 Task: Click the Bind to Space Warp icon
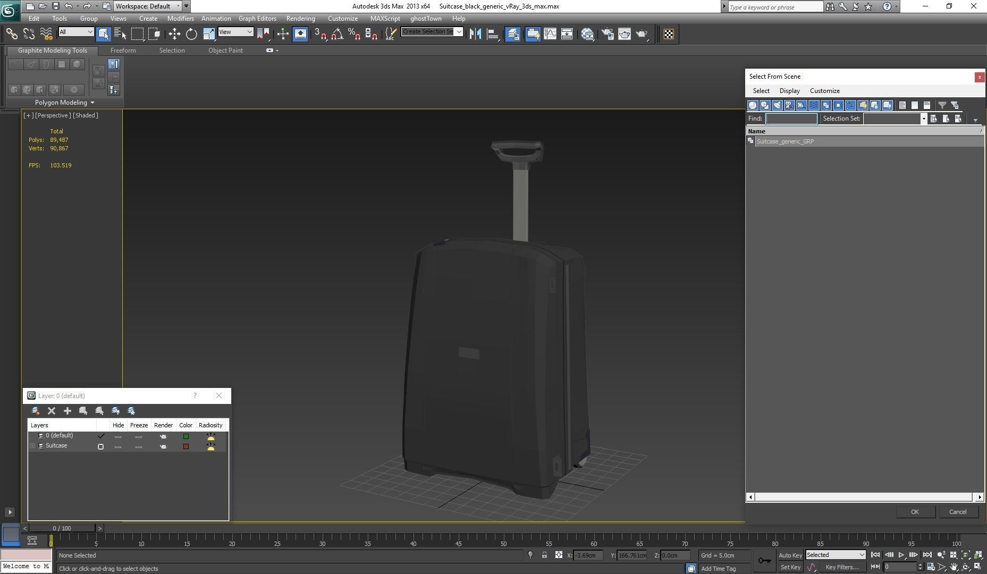pos(46,34)
